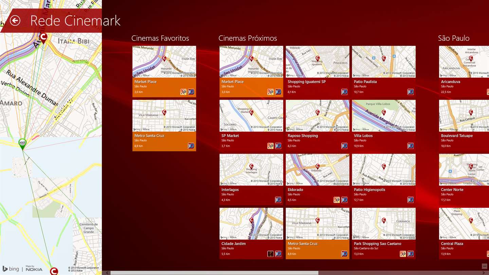Screen dimensions: 489x275
Task: Open the São Paulo section header
Action: point(454,38)
